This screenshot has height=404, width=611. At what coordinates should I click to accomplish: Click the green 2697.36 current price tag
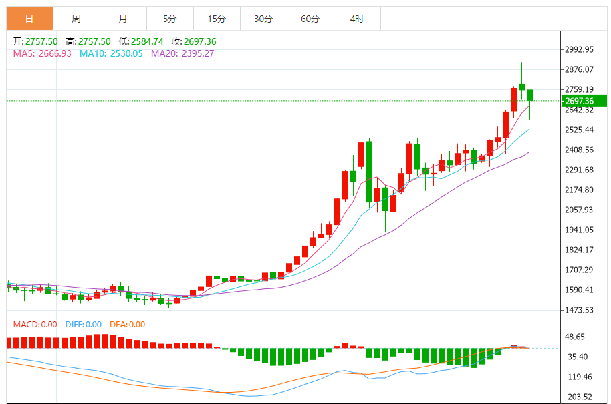point(584,101)
